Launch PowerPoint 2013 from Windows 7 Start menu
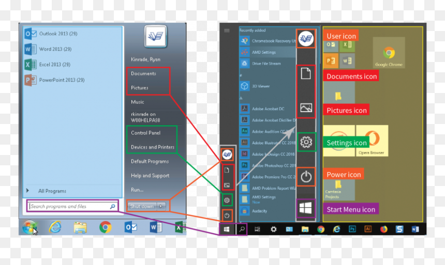The width and height of the screenshot is (445, 265). pyautogui.click(x=54, y=80)
